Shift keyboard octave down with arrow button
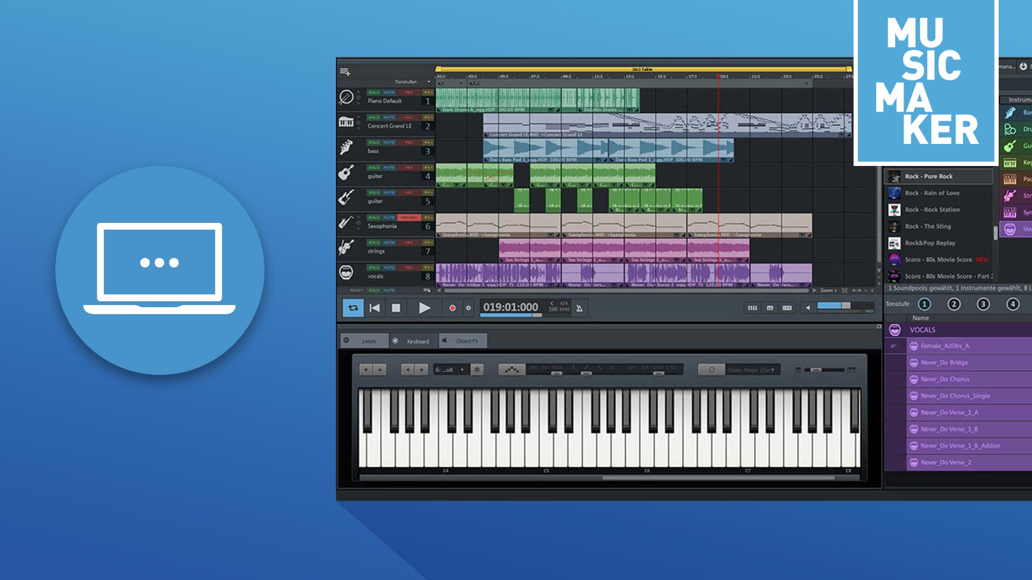Viewport: 1032px width, 580px height. pos(366,369)
